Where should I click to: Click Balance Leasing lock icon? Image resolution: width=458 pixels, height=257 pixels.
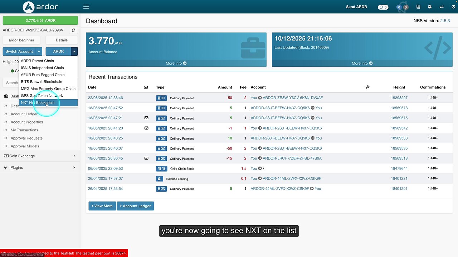(160, 178)
